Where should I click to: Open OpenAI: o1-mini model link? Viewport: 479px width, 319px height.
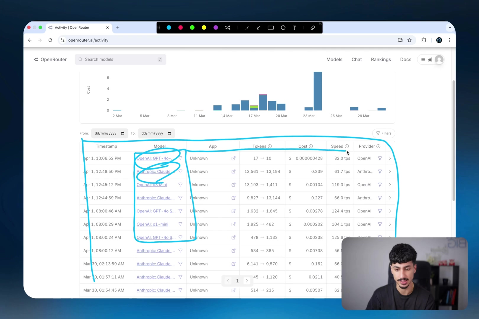152,224
